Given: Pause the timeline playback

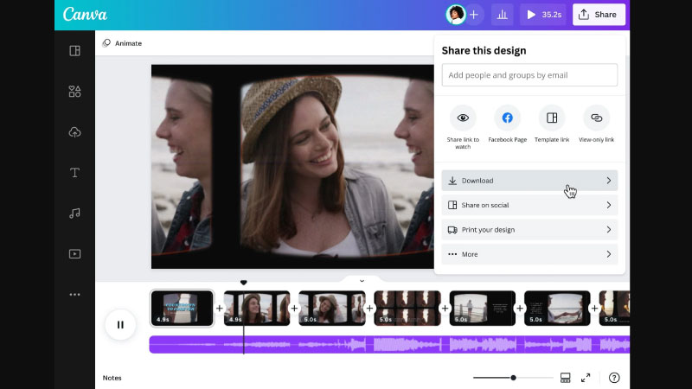Looking at the screenshot, I should pyautogui.click(x=120, y=325).
